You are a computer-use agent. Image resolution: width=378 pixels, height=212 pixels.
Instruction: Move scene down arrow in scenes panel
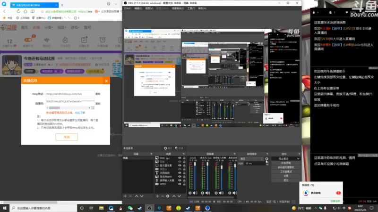coord(142,196)
